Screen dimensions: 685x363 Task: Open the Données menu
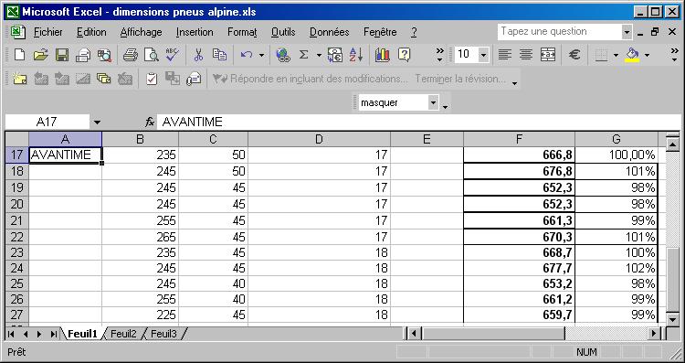pos(329,32)
